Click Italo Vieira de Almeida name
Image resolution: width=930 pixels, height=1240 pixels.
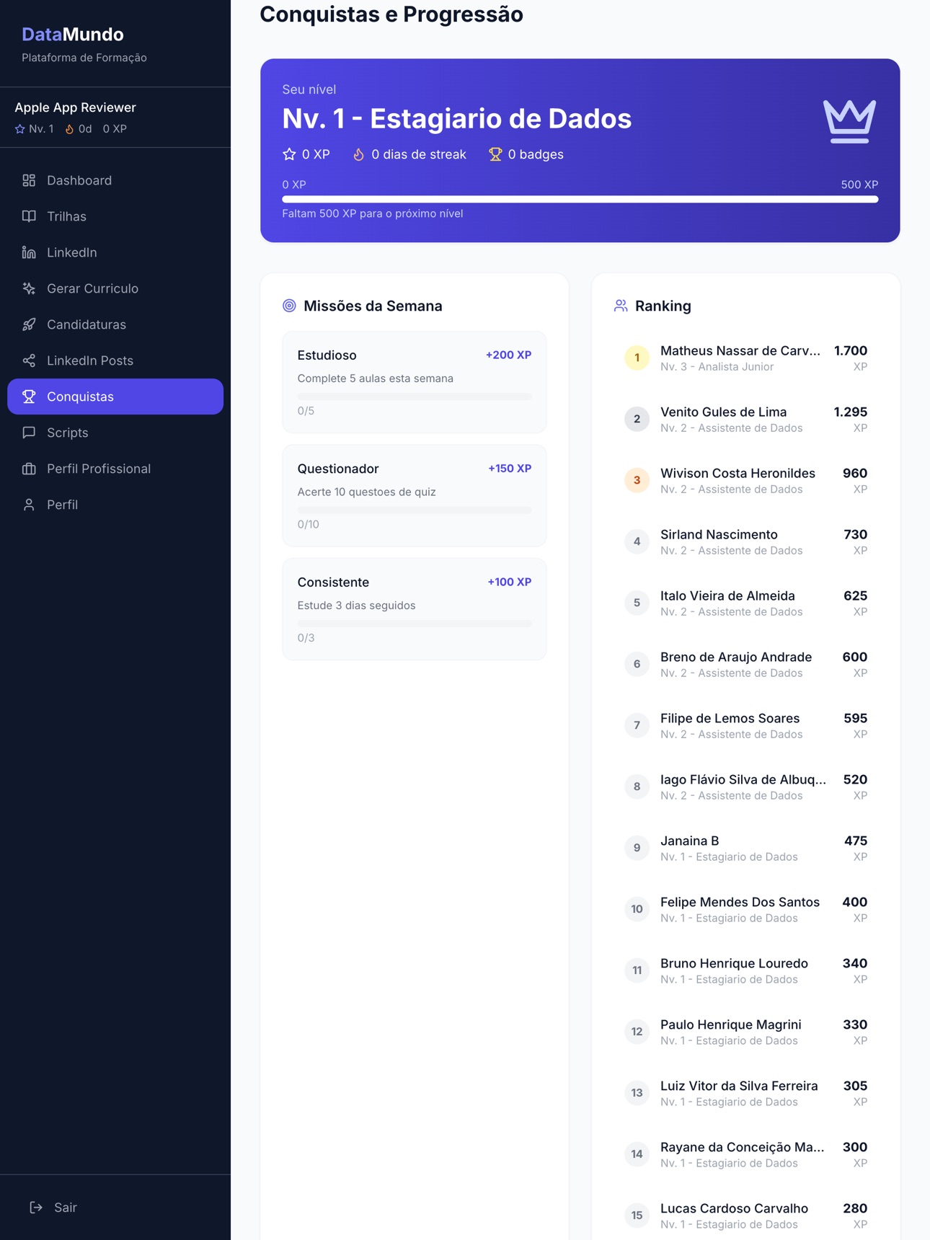point(727,596)
